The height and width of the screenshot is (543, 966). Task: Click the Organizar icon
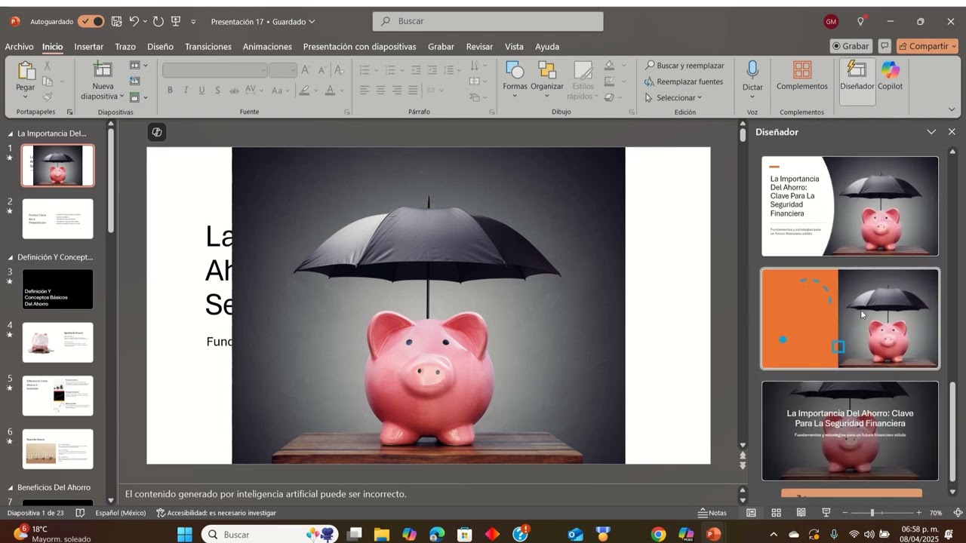pos(546,70)
